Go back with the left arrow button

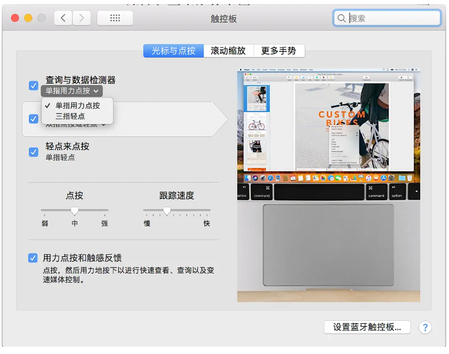pos(63,18)
